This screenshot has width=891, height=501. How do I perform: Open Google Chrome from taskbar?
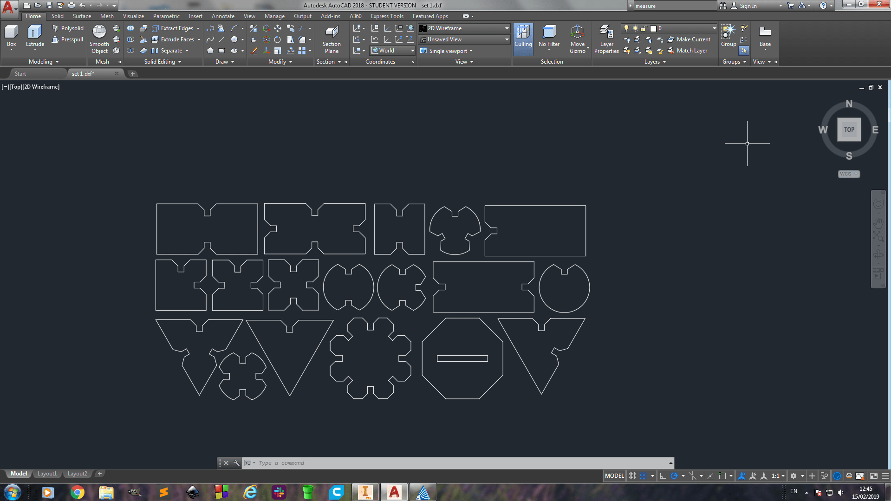[78, 492]
